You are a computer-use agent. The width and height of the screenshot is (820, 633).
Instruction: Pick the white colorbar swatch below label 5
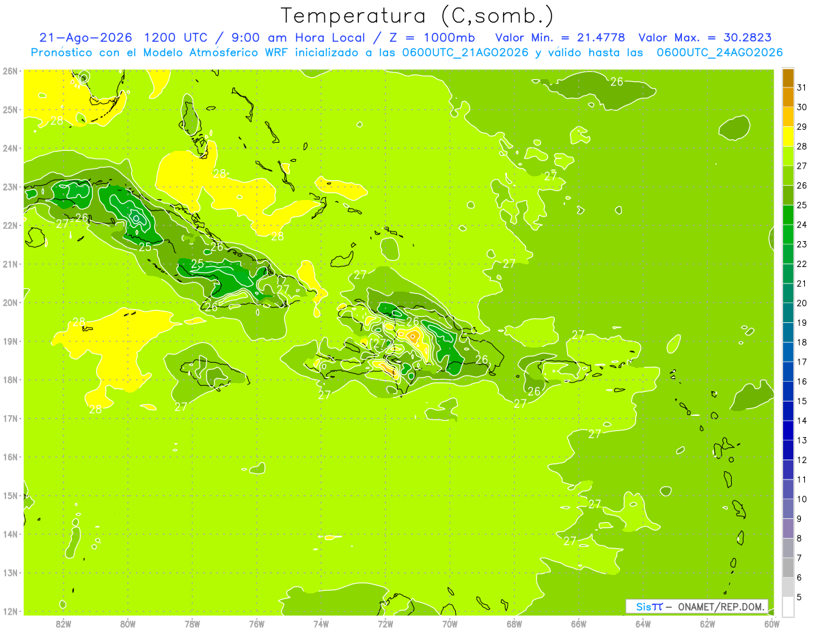point(788,607)
